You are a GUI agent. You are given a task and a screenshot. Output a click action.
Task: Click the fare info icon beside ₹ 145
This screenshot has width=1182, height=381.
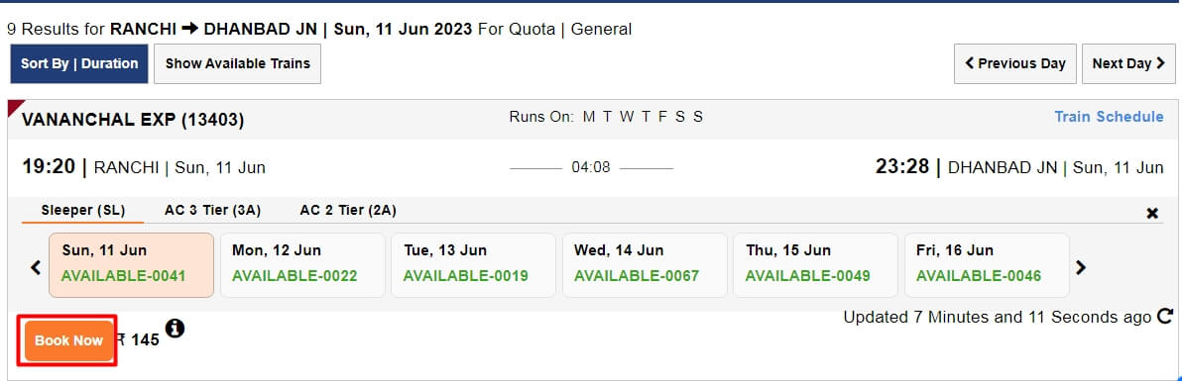[x=175, y=329]
